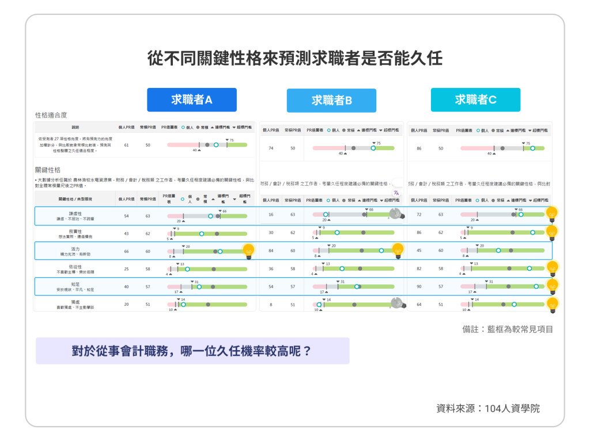590x441 pixels.
Task: Click the yellow lightbulb in 求職者C 謙虛性 row
Action: coord(552,214)
